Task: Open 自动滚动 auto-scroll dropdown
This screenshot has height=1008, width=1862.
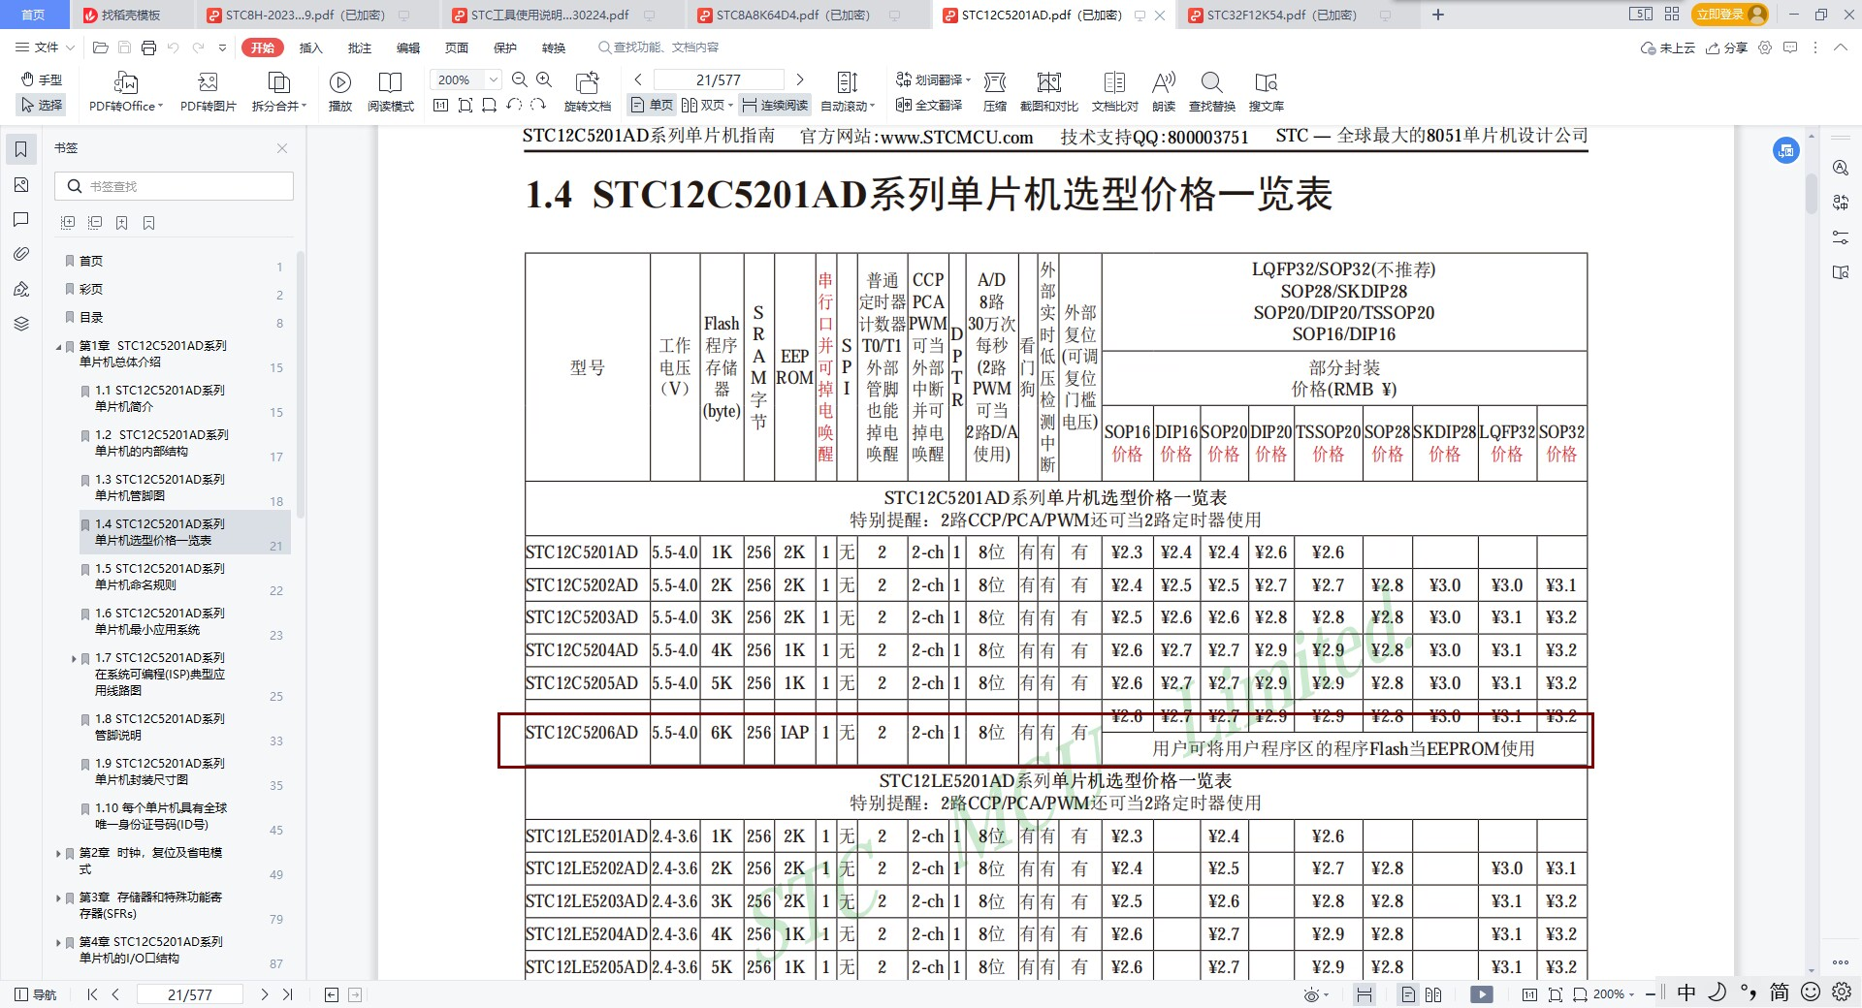Action: pyautogui.click(x=848, y=92)
